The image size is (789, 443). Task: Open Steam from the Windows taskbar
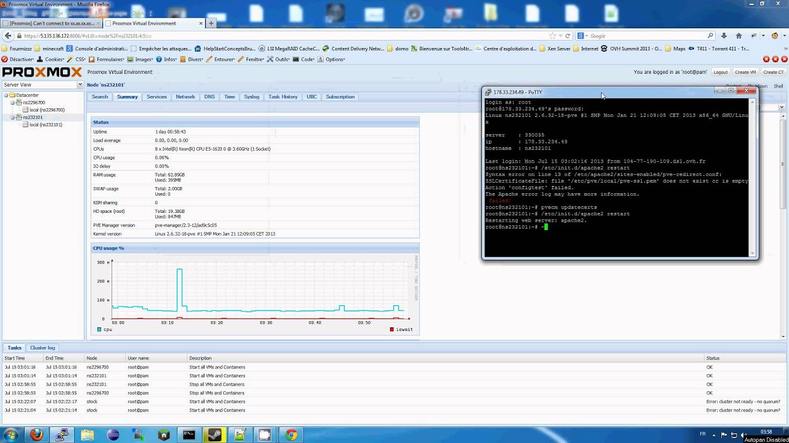tap(214, 435)
